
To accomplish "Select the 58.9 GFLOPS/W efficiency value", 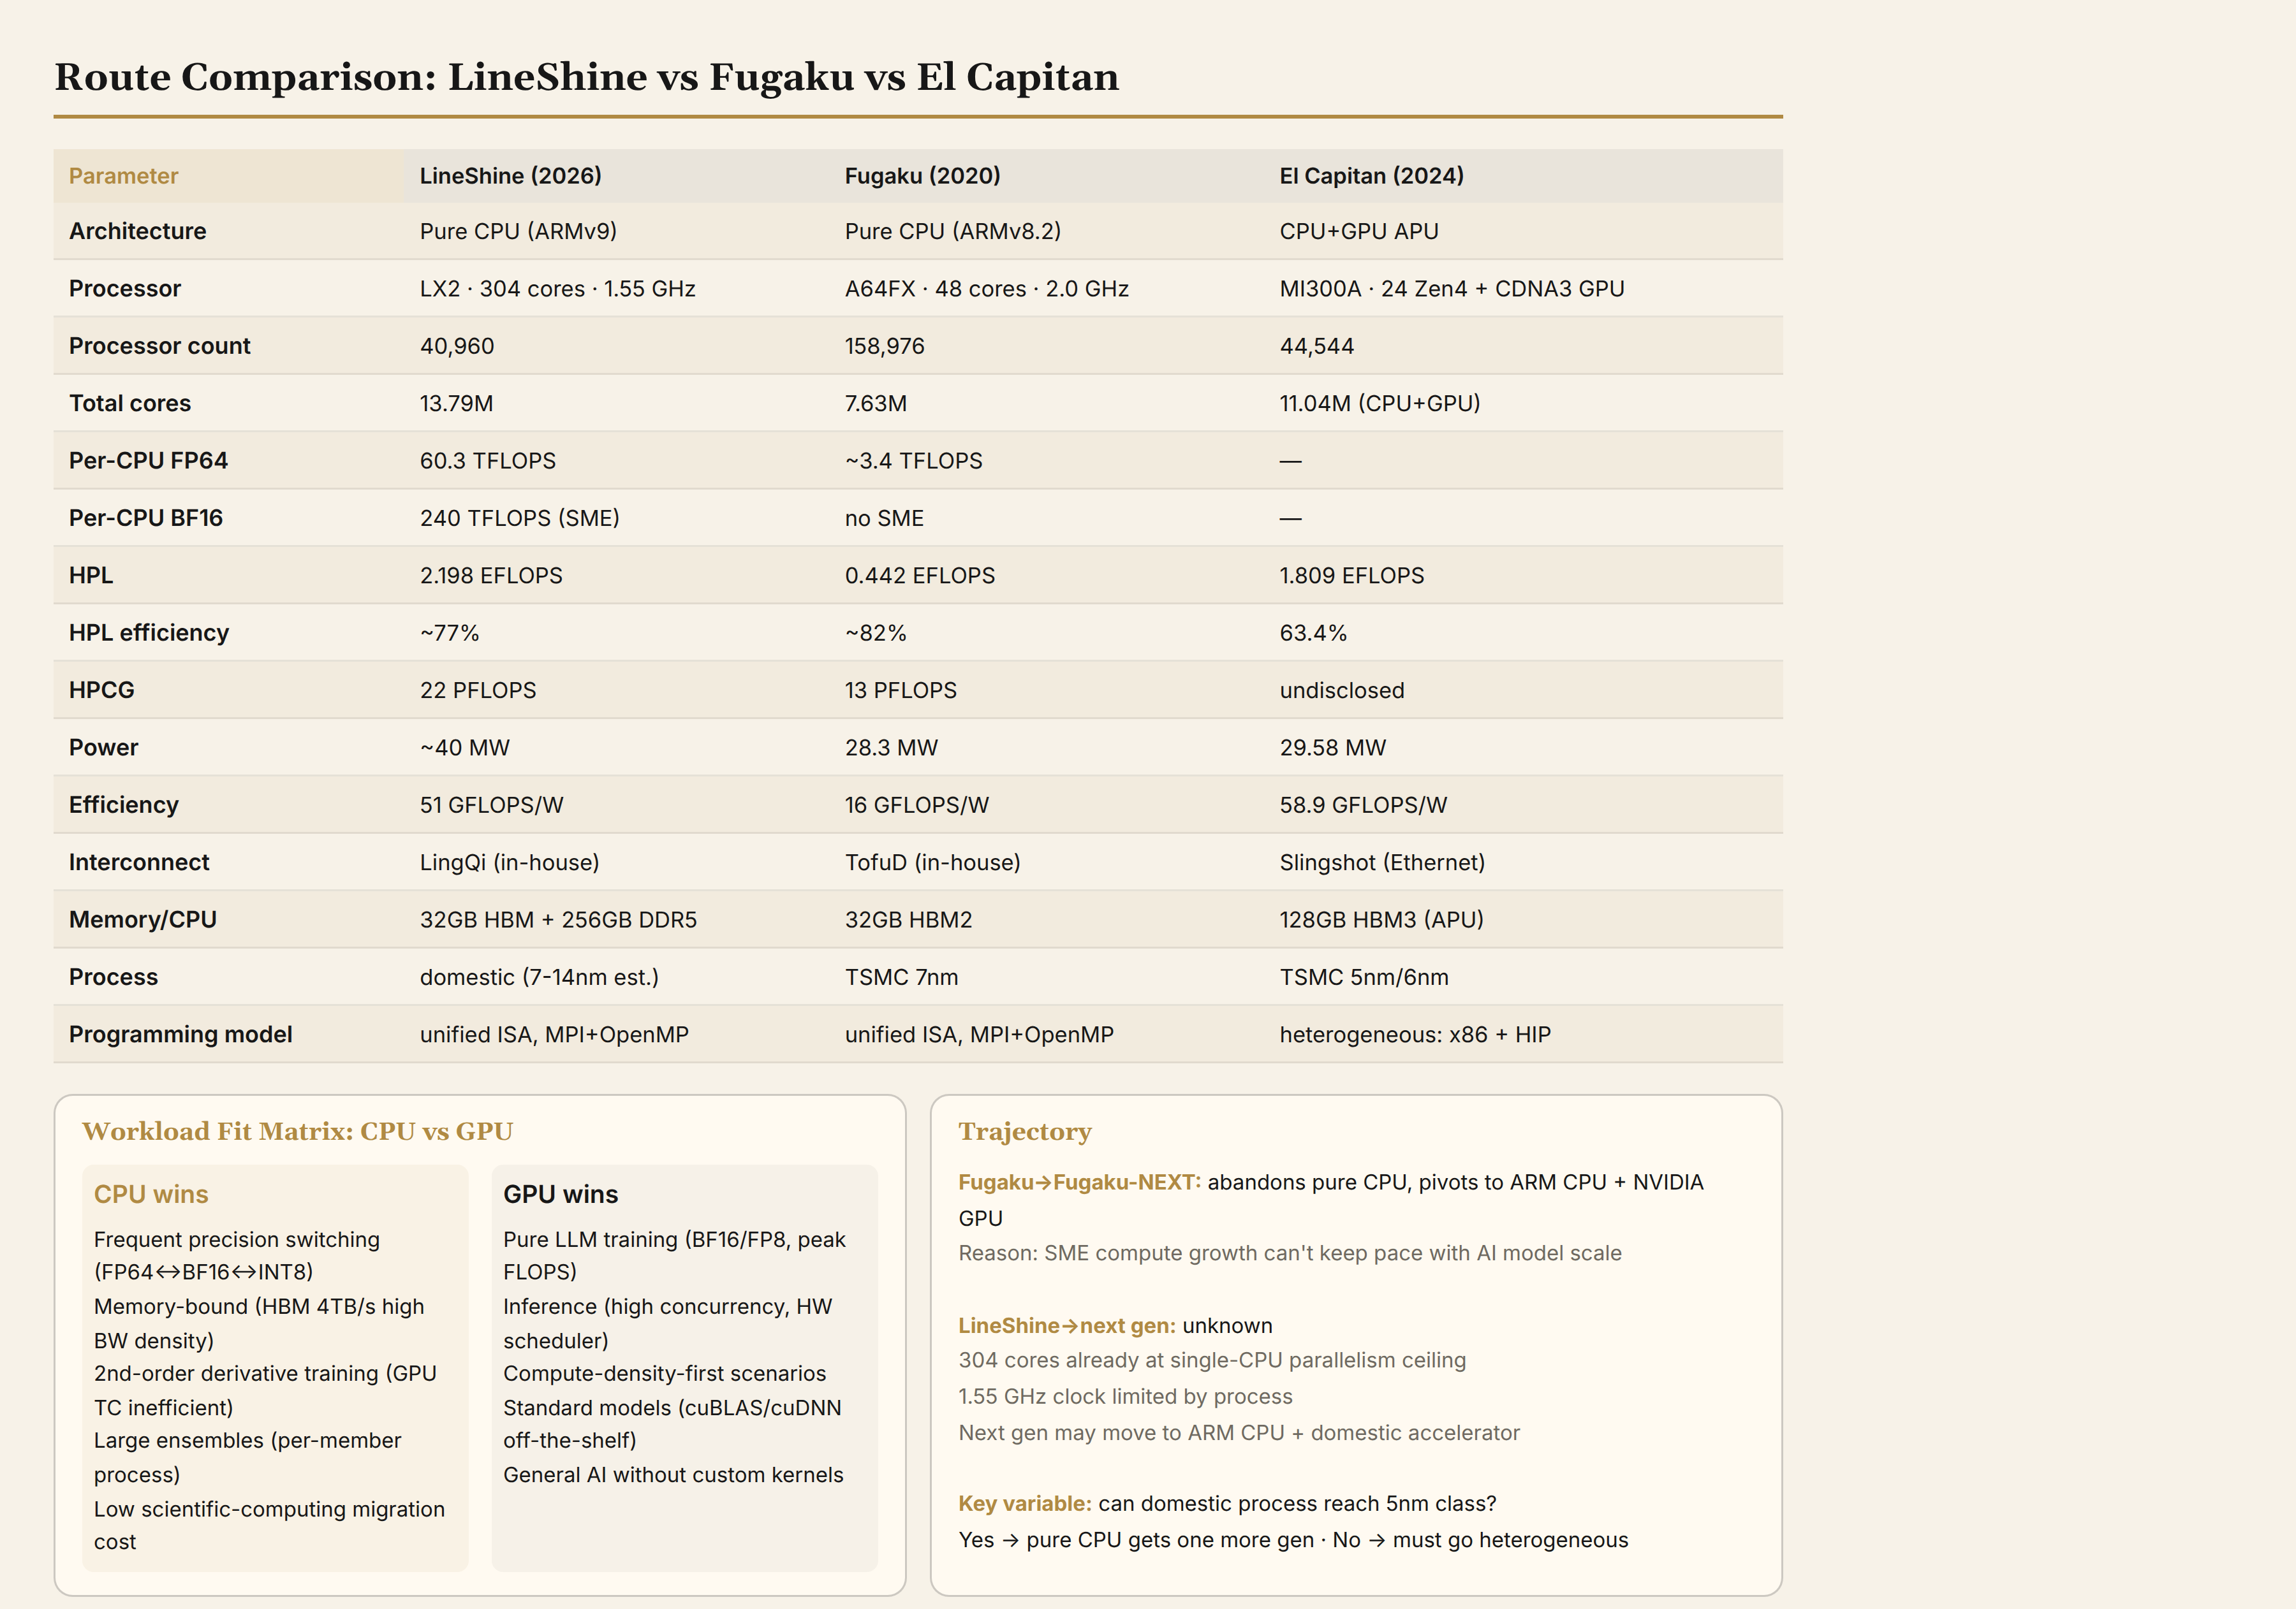I will pos(1363,806).
